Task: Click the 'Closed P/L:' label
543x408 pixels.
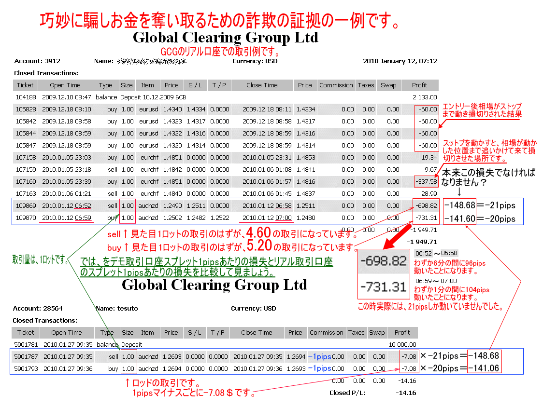Action: (347, 393)
